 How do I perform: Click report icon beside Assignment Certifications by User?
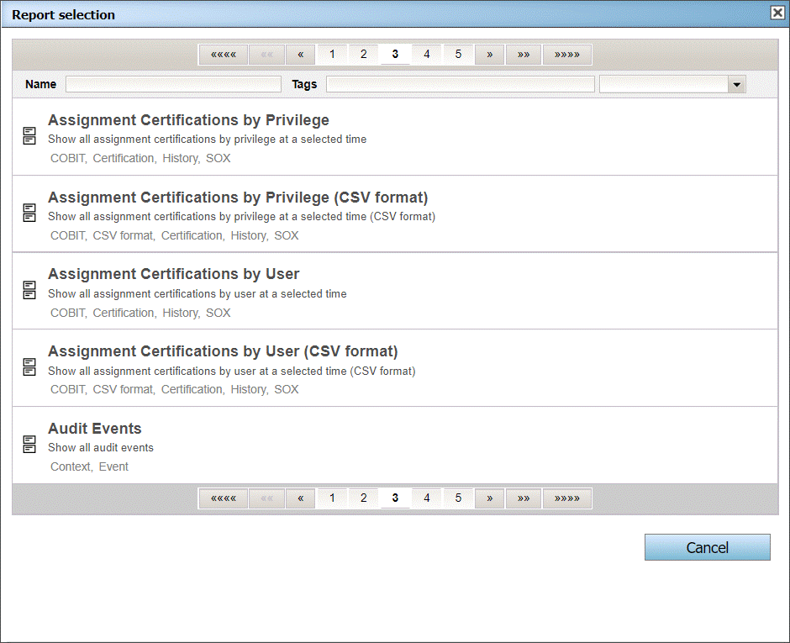coord(29,290)
